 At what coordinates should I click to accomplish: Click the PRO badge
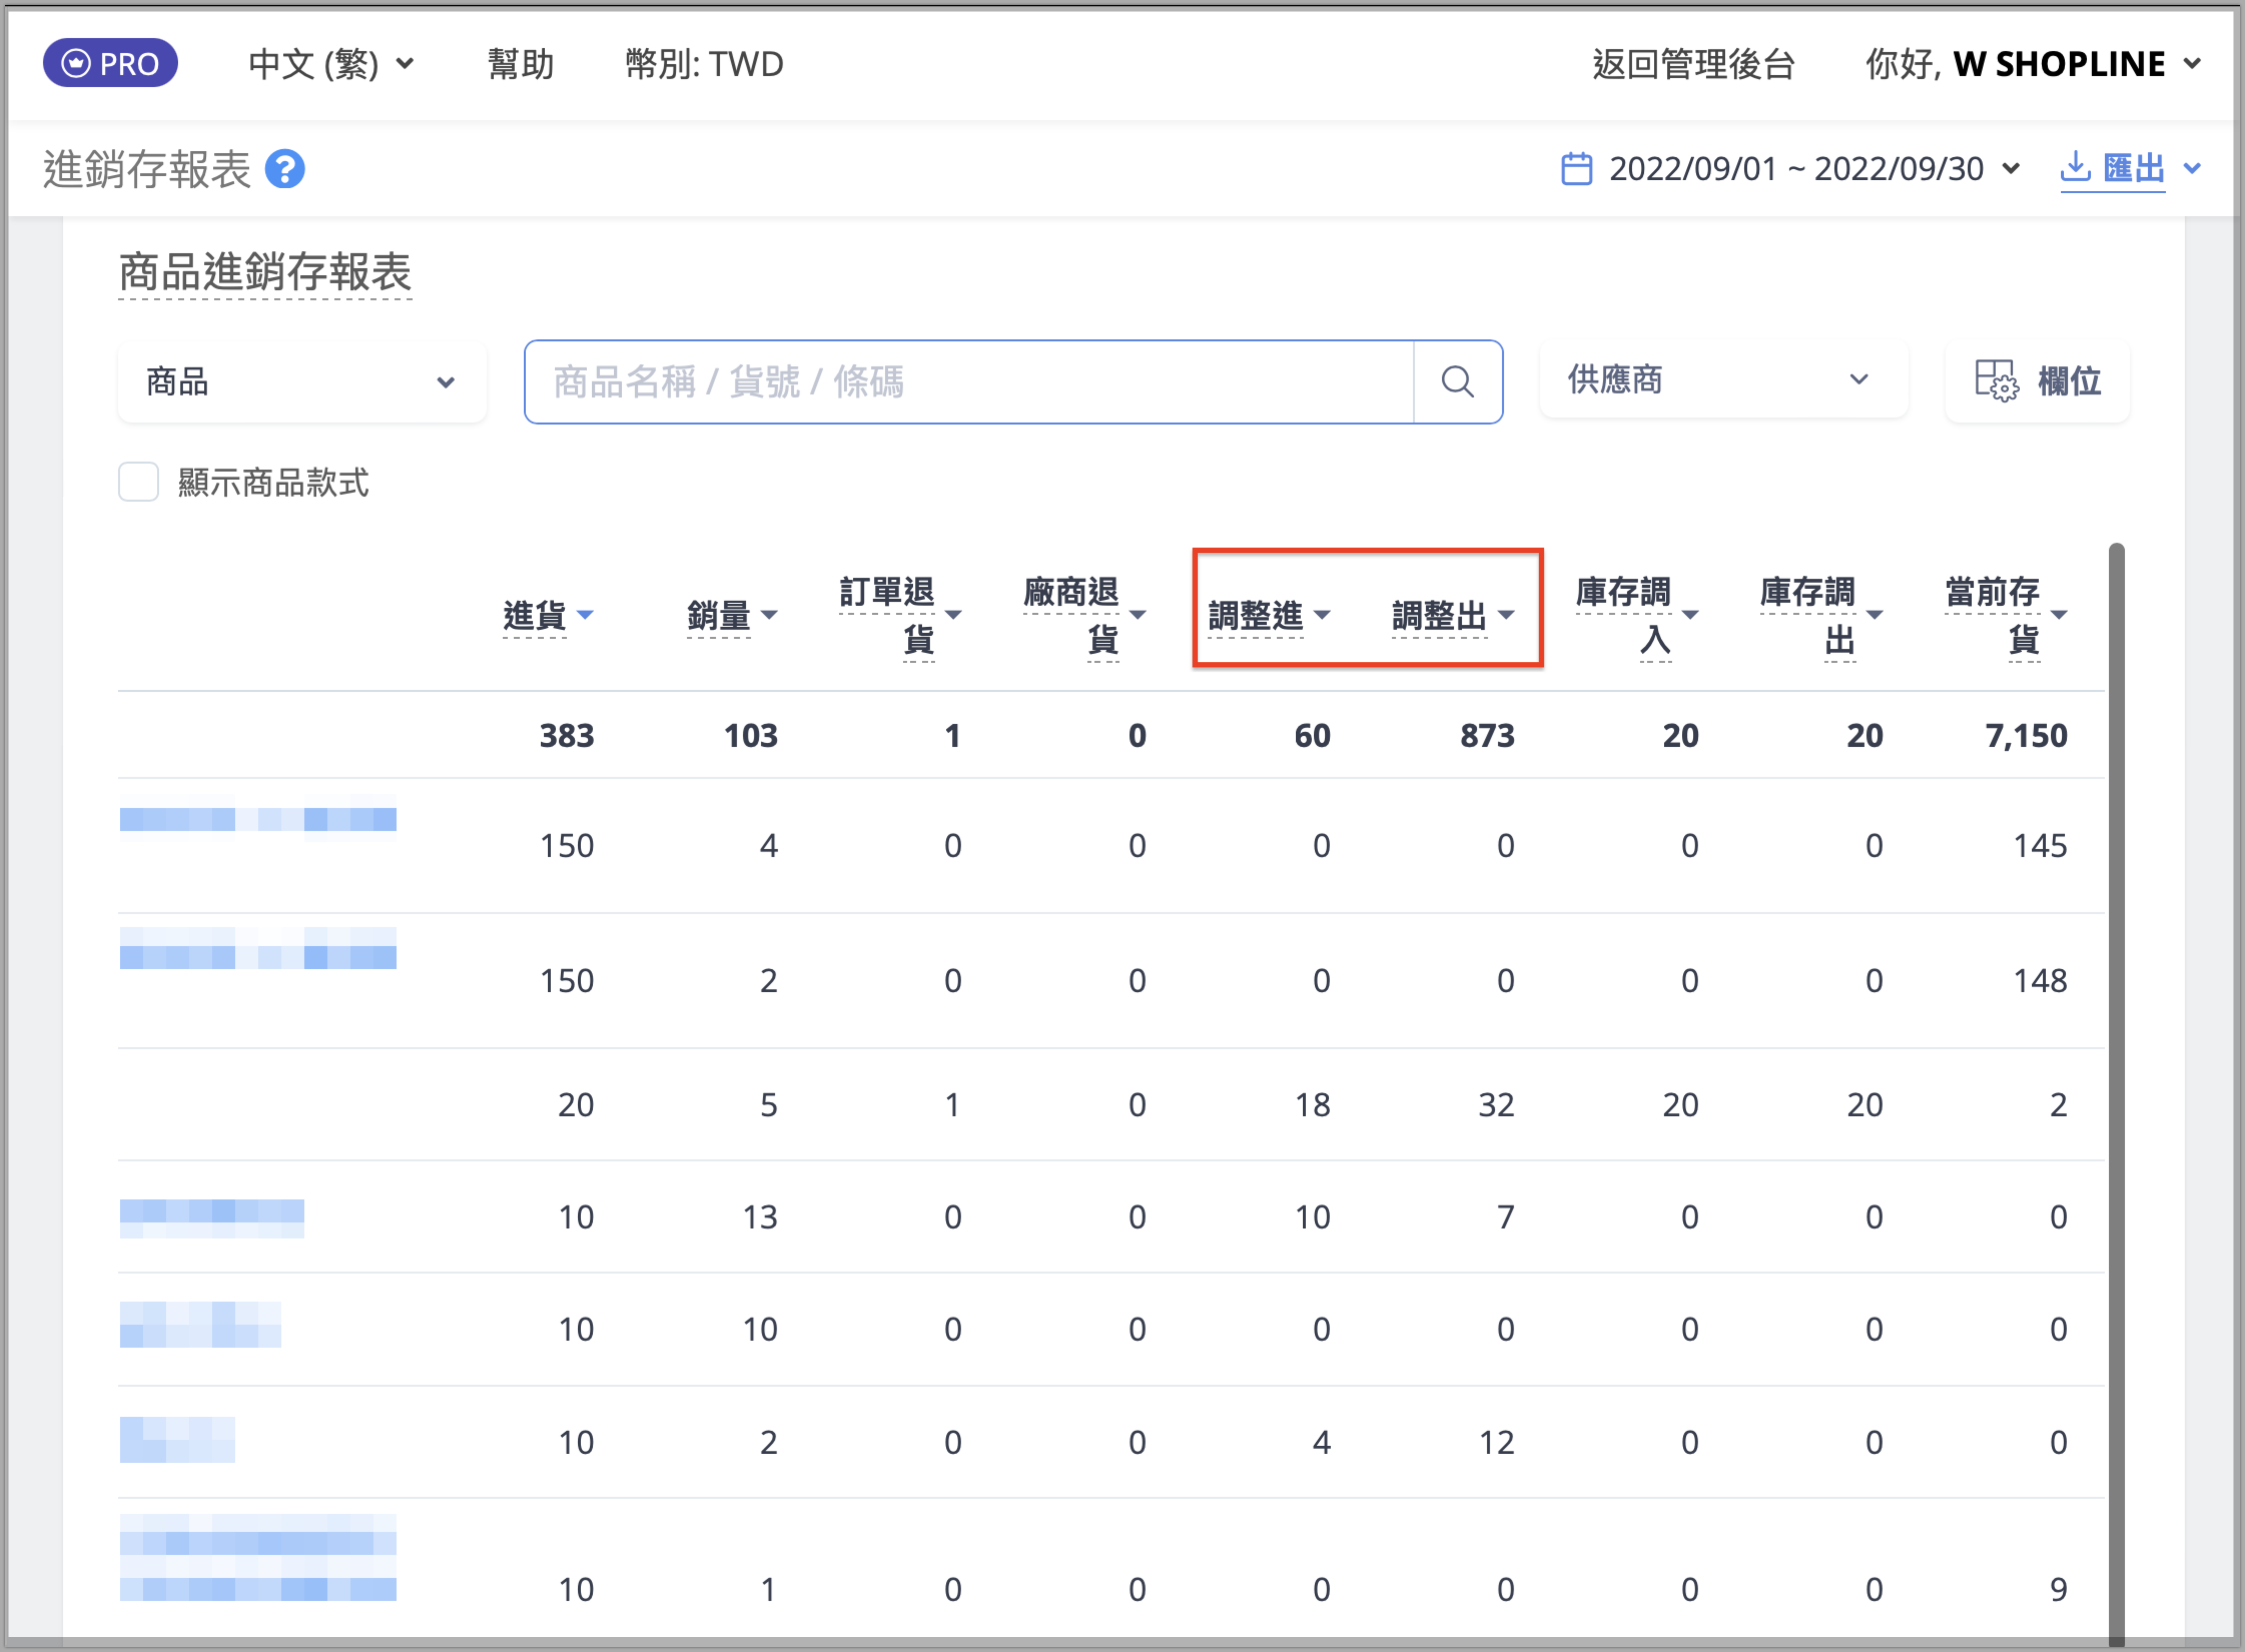coord(110,64)
